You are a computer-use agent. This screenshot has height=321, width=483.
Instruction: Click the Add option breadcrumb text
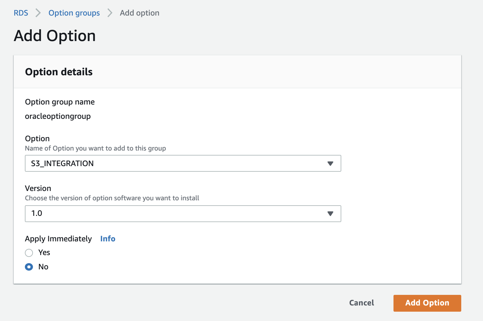[x=140, y=13]
